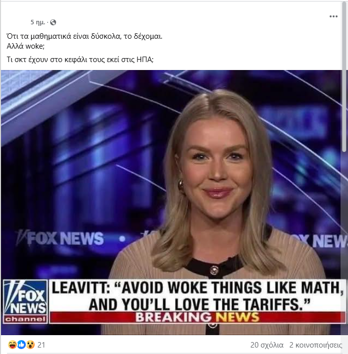Click the FOX NEWS watermark behind the woman

point(61,238)
